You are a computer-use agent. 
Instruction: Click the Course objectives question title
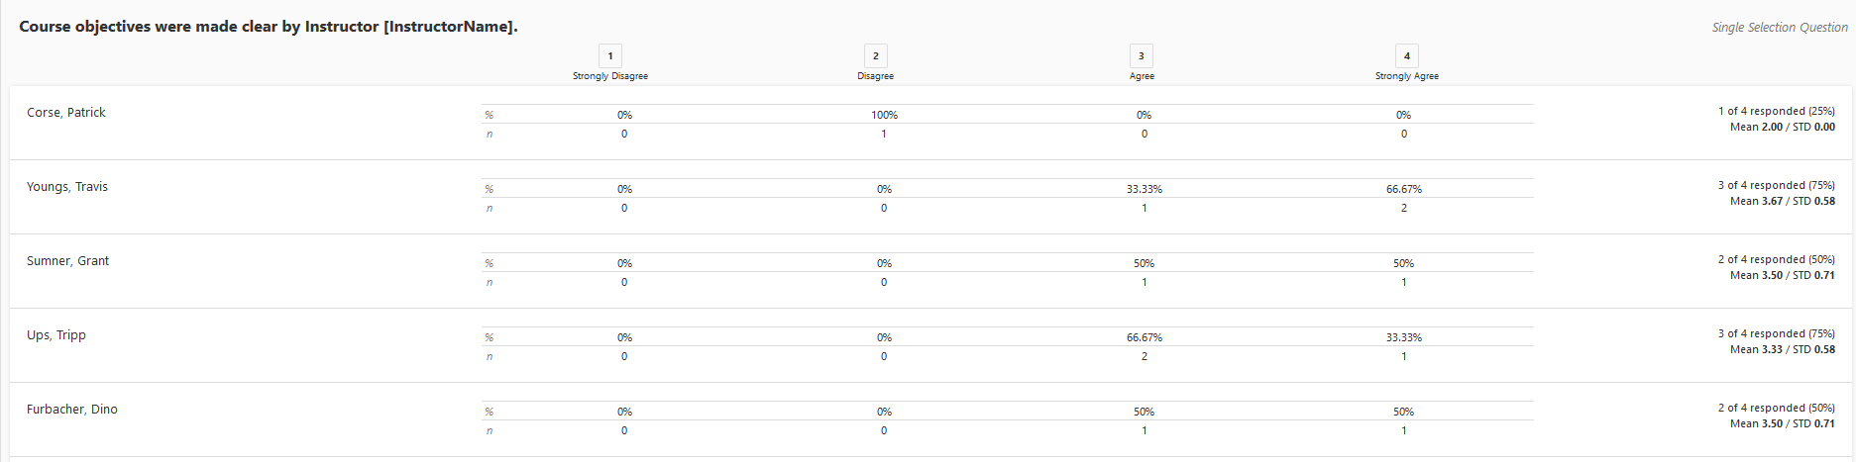(x=269, y=27)
